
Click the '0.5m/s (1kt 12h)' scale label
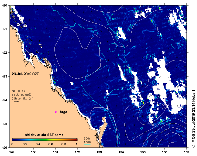coord(22,98)
